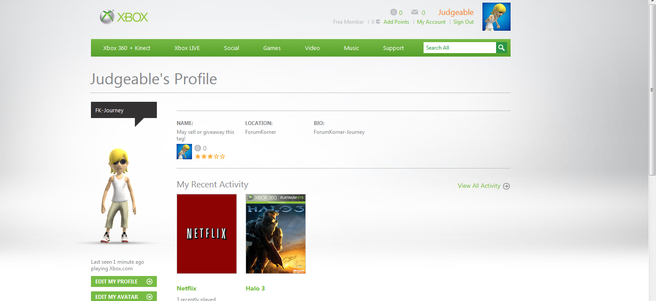The image size is (656, 301).
Task: Click the Search All input field
Action: click(x=460, y=48)
